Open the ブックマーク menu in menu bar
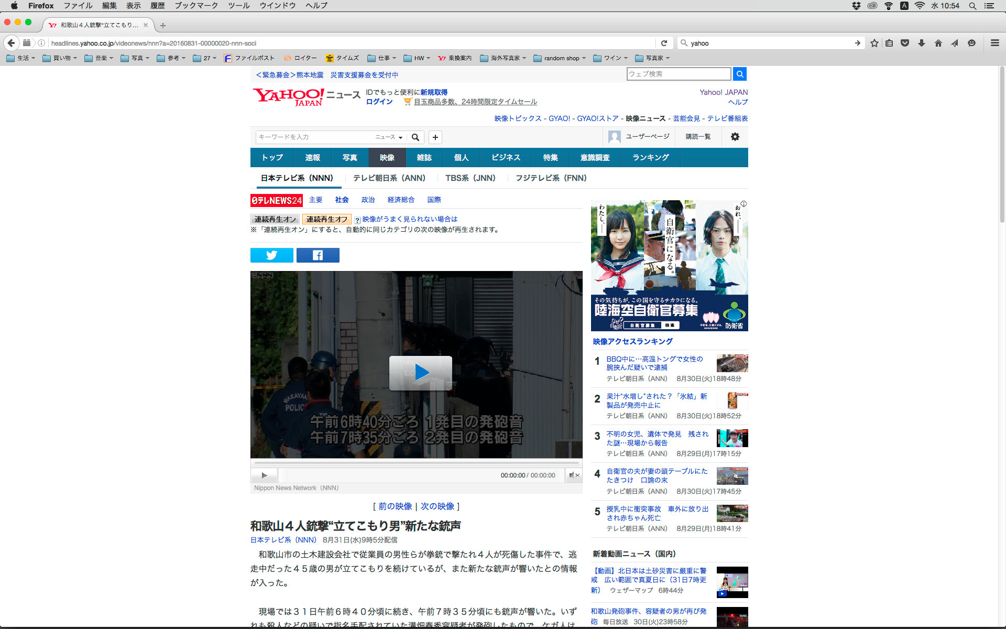Screen dimensions: 1006x629 tap(196, 6)
